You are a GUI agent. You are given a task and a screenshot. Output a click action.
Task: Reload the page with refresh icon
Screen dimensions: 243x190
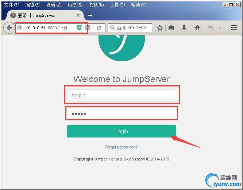99,28
